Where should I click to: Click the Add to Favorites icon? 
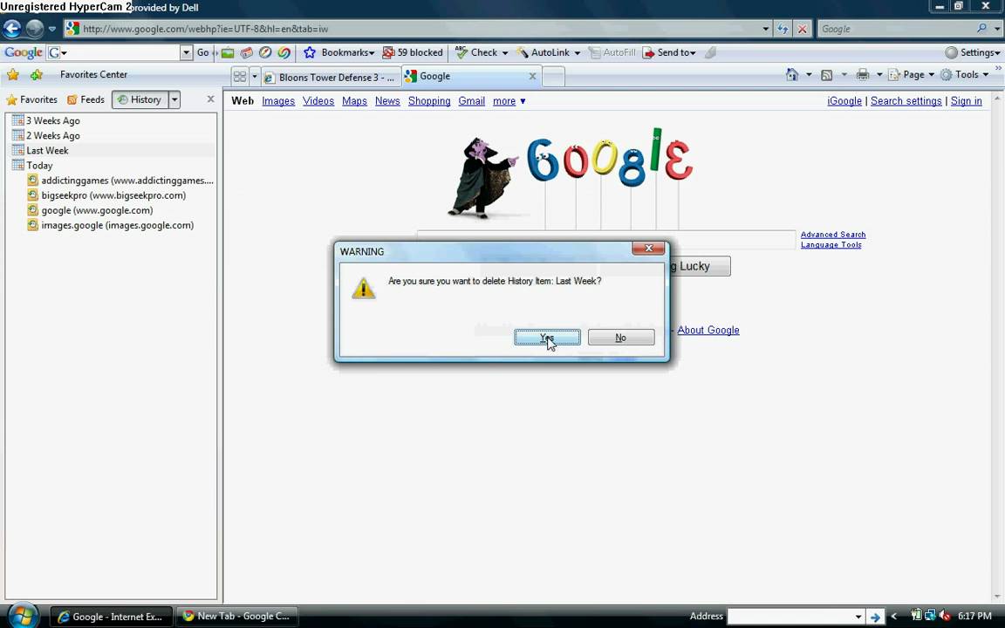pyautogui.click(x=37, y=75)
